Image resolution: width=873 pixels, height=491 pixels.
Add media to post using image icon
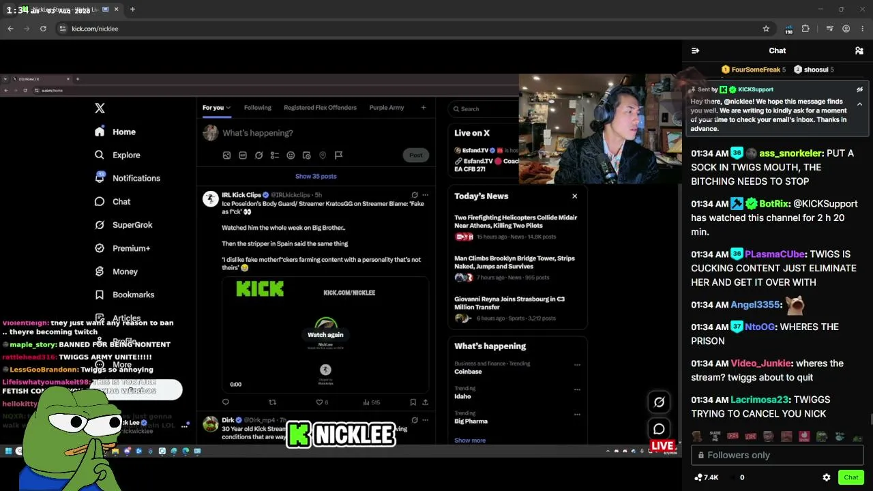226,155
